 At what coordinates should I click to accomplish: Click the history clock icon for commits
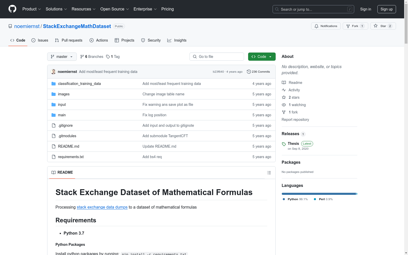pyautogui.click(x=249, y=72)
